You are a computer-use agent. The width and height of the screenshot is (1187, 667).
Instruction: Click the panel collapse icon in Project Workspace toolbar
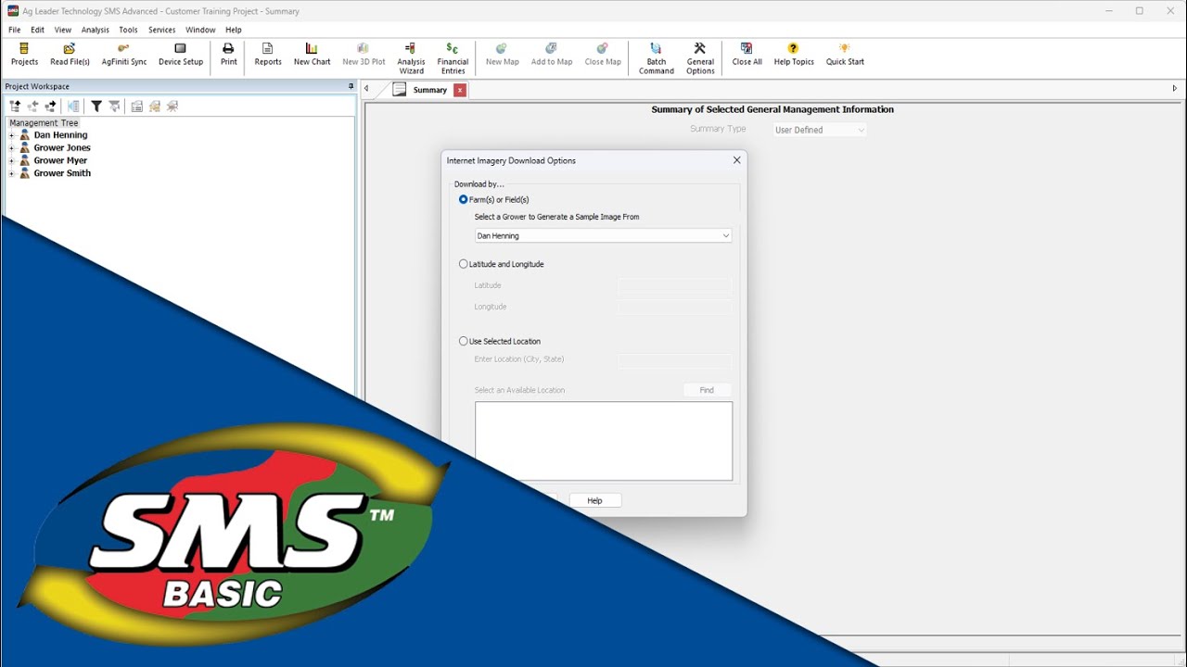73,107
